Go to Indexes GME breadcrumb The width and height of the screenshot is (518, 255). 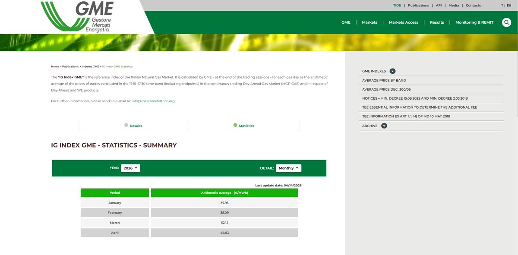coord(90,67)
